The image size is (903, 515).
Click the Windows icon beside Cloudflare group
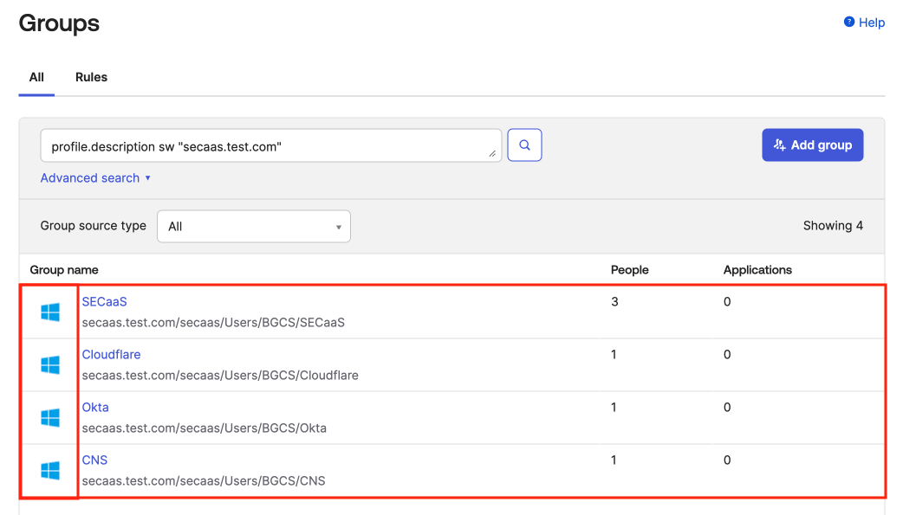(50, 365)
